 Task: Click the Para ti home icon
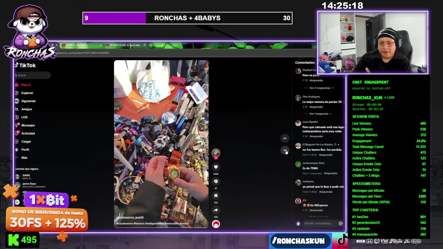[16, 85]
